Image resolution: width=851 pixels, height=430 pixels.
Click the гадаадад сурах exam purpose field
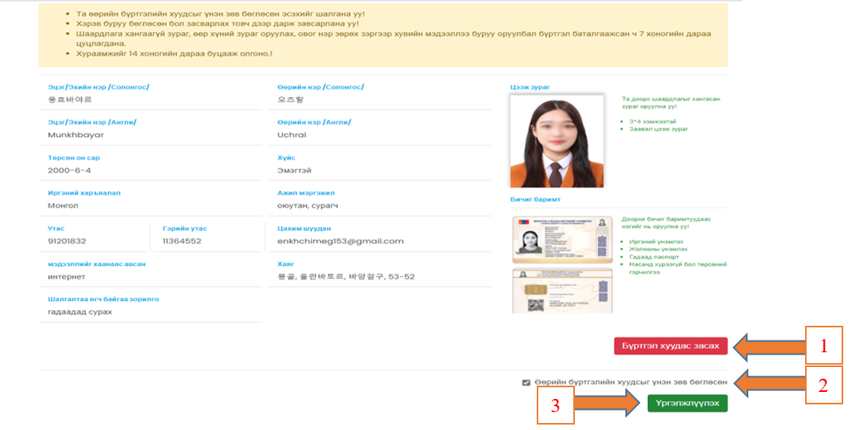point(79,312)
